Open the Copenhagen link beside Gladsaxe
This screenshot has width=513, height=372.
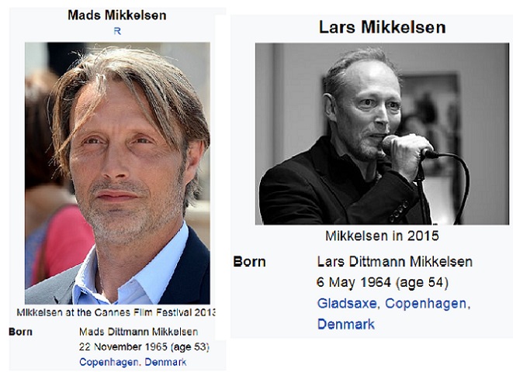click(425, 304)
